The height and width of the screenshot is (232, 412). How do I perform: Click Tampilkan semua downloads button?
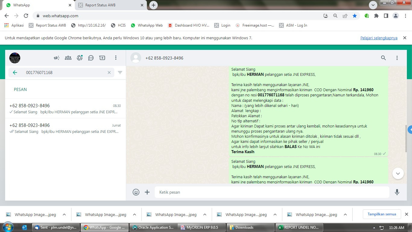382,214
